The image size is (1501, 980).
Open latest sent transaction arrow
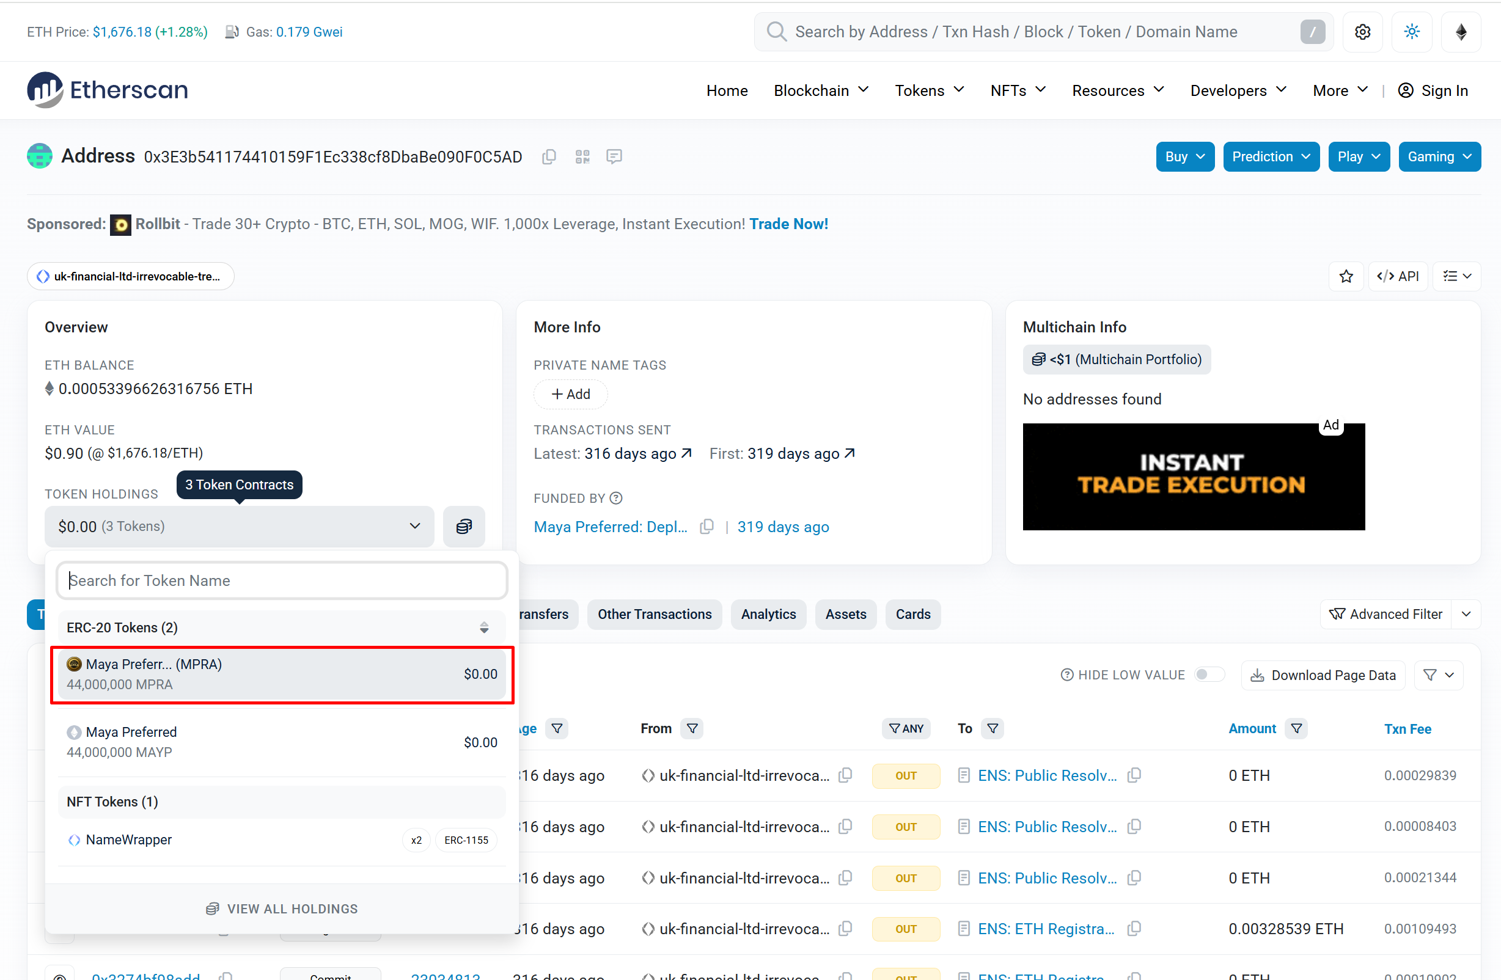point(686,453)
